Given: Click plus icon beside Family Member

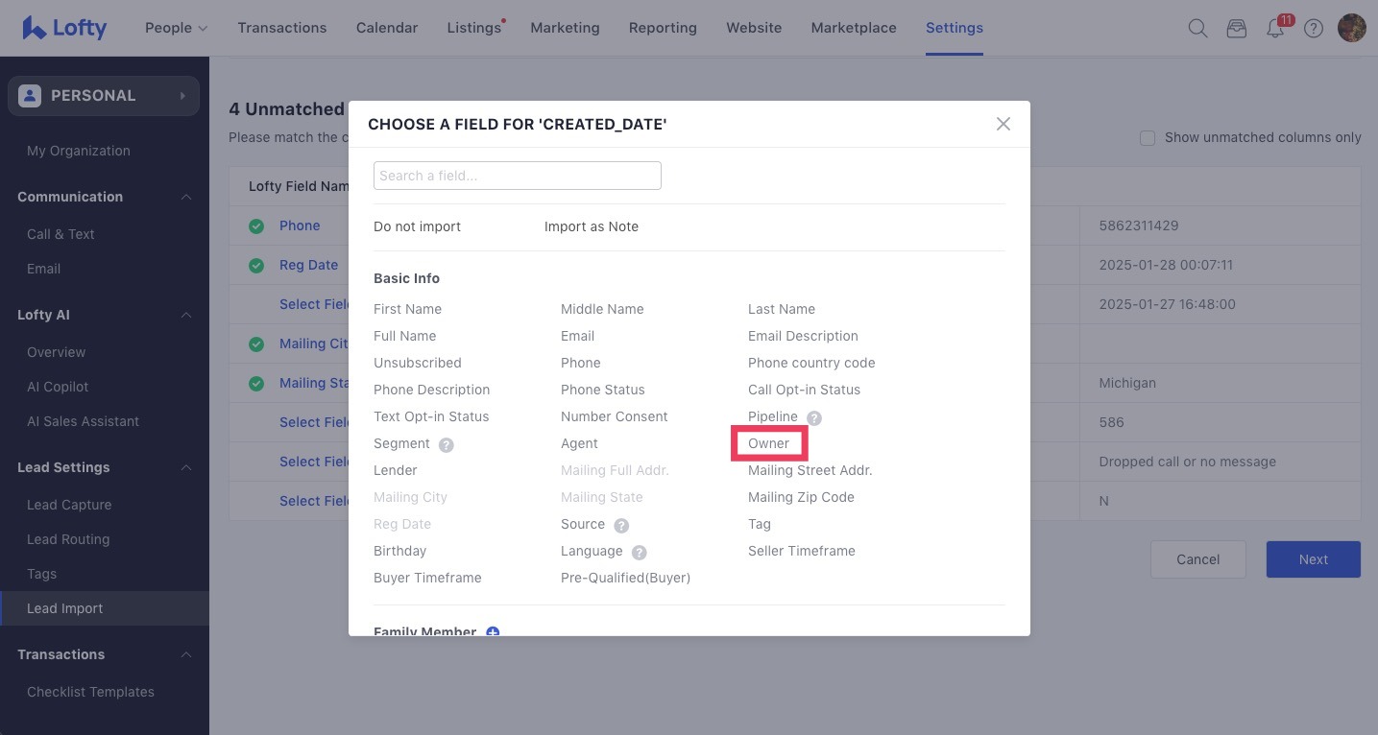Looking at the screenshot, I should click(493, 631).
